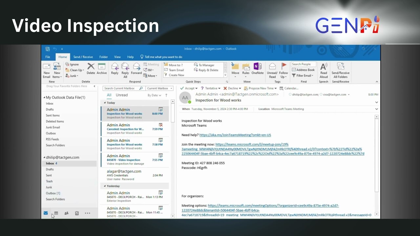Click the Reply All icon
This screenshot has width=420, height=236.
(x=125, y=67)
